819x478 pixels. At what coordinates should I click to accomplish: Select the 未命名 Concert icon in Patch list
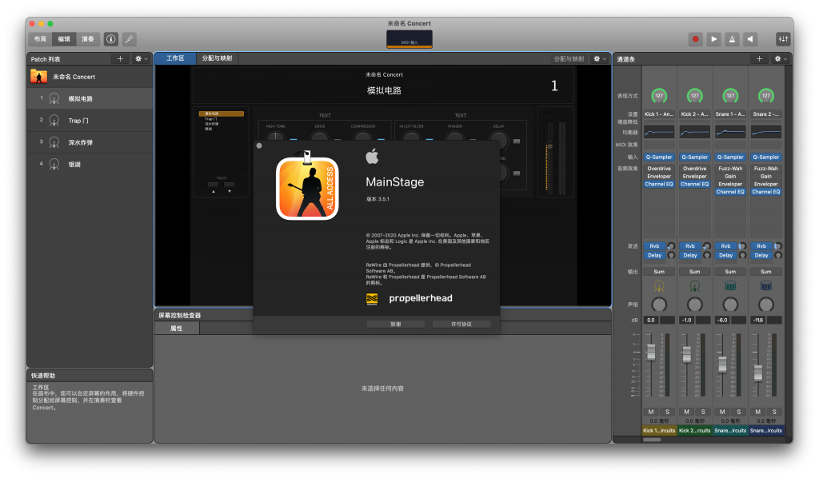(x=38, y=77)
